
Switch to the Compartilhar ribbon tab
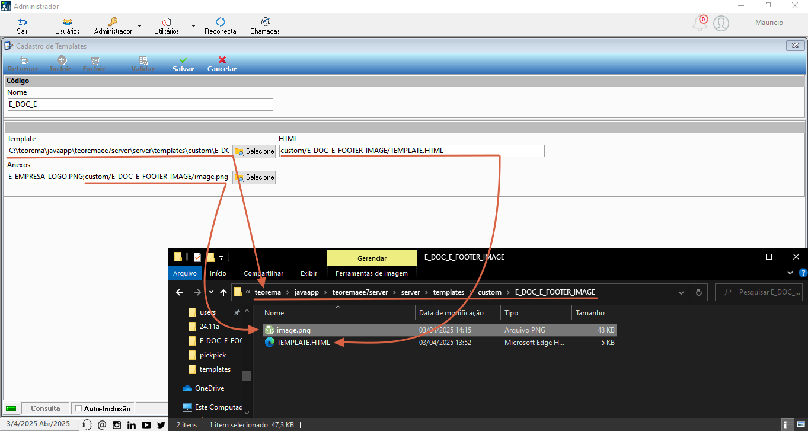click(263, 273)
